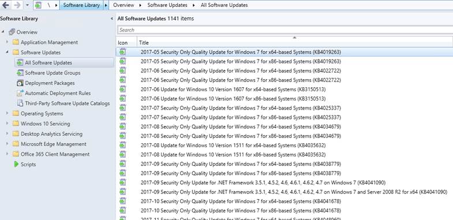Screen dimensions: 453x220
Task: Collapse the Software Updates folder
Action: tap(8, 52)
